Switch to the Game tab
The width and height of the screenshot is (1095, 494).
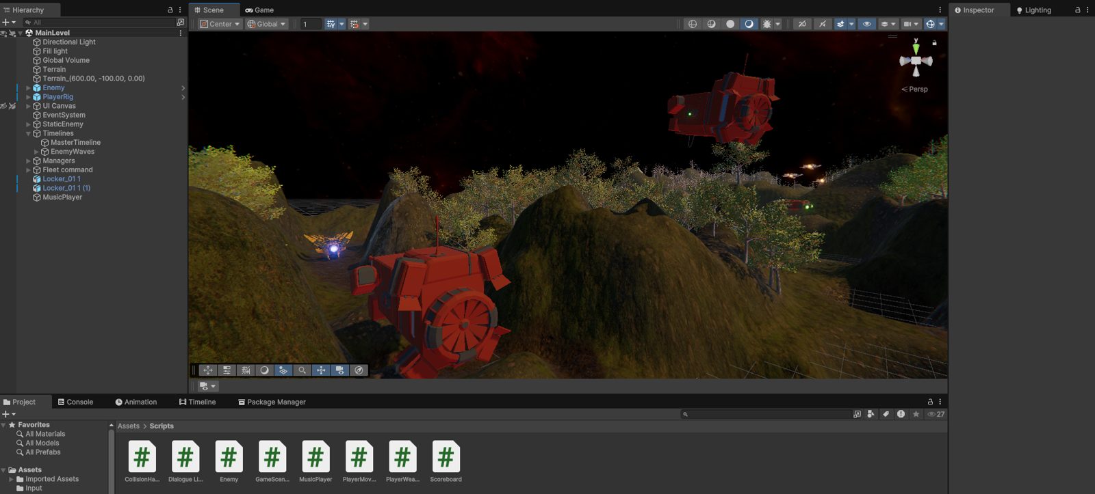click(x=259, y=10)
